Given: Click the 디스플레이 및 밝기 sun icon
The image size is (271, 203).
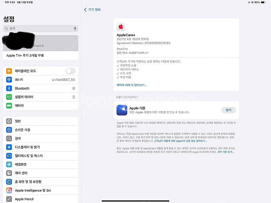Looking at the screenshot, I should [x=9, y=147].
